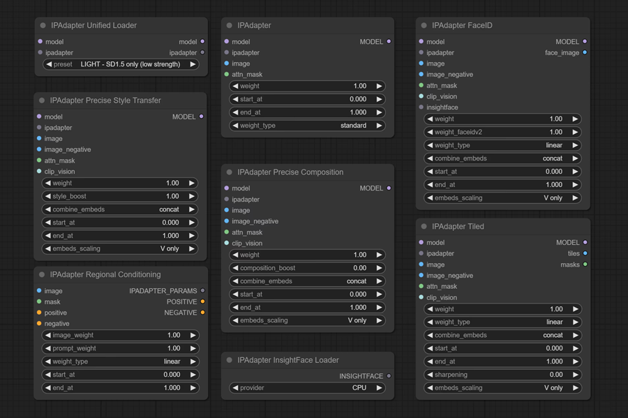Increase weight_faceidv2 using its right arrow

point(575,132)
